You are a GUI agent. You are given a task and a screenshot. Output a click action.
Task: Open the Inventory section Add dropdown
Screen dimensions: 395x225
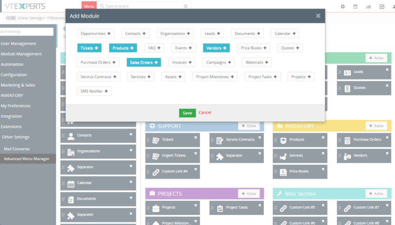376,126
